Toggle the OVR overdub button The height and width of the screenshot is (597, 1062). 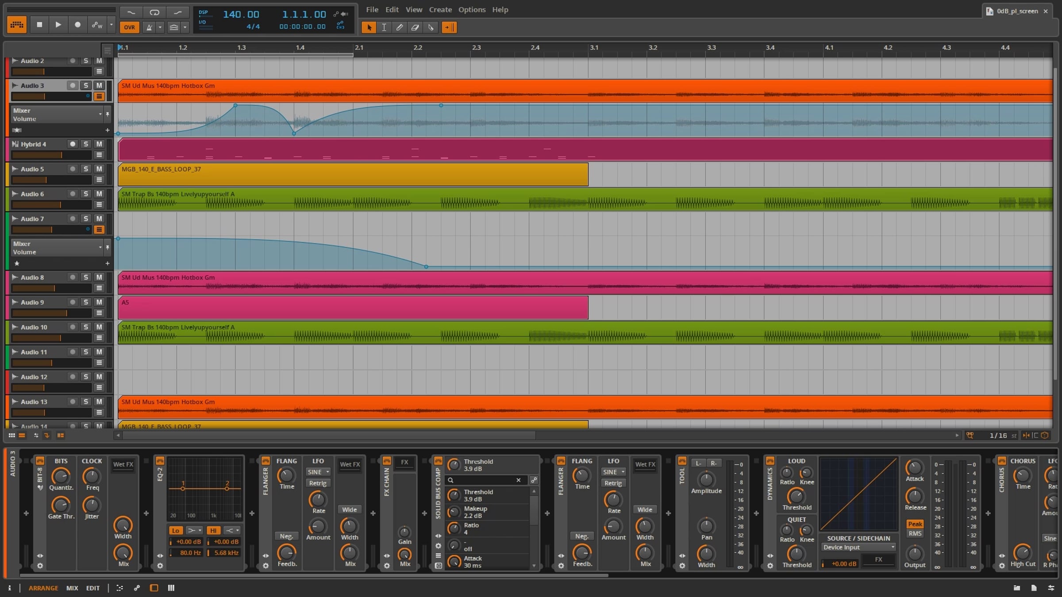129,27
